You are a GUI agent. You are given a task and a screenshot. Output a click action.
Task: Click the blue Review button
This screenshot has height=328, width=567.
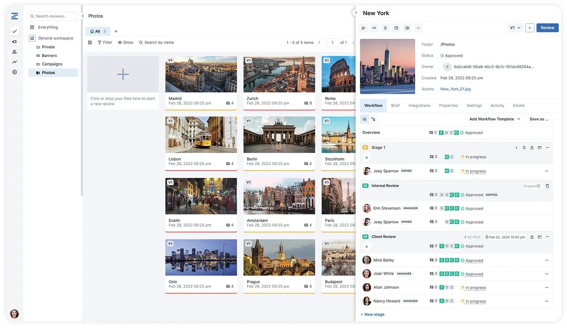(x=547, y=28)
